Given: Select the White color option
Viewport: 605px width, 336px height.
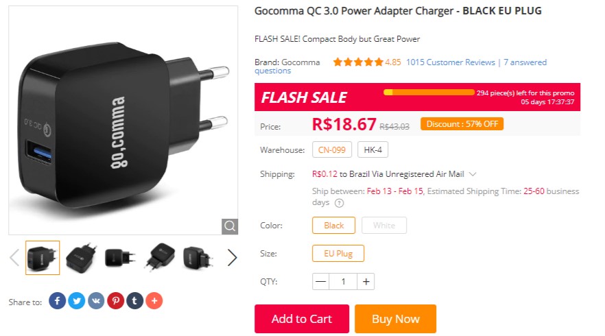Looking at the screenshot, I should pyautogui.click(x=384, y=226).
